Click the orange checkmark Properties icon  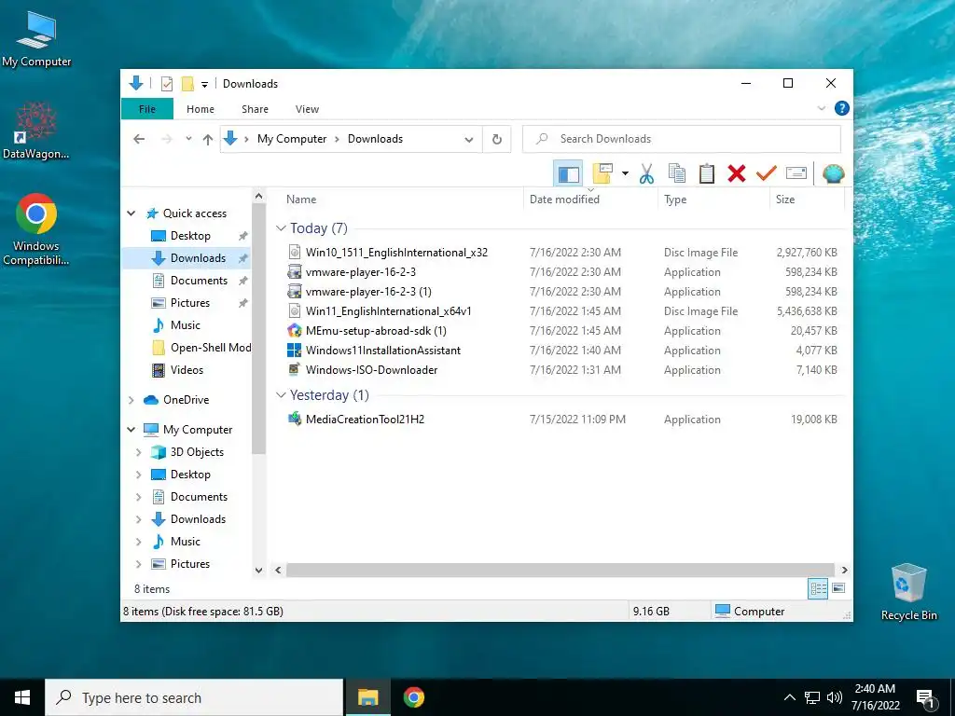(766, 174)
